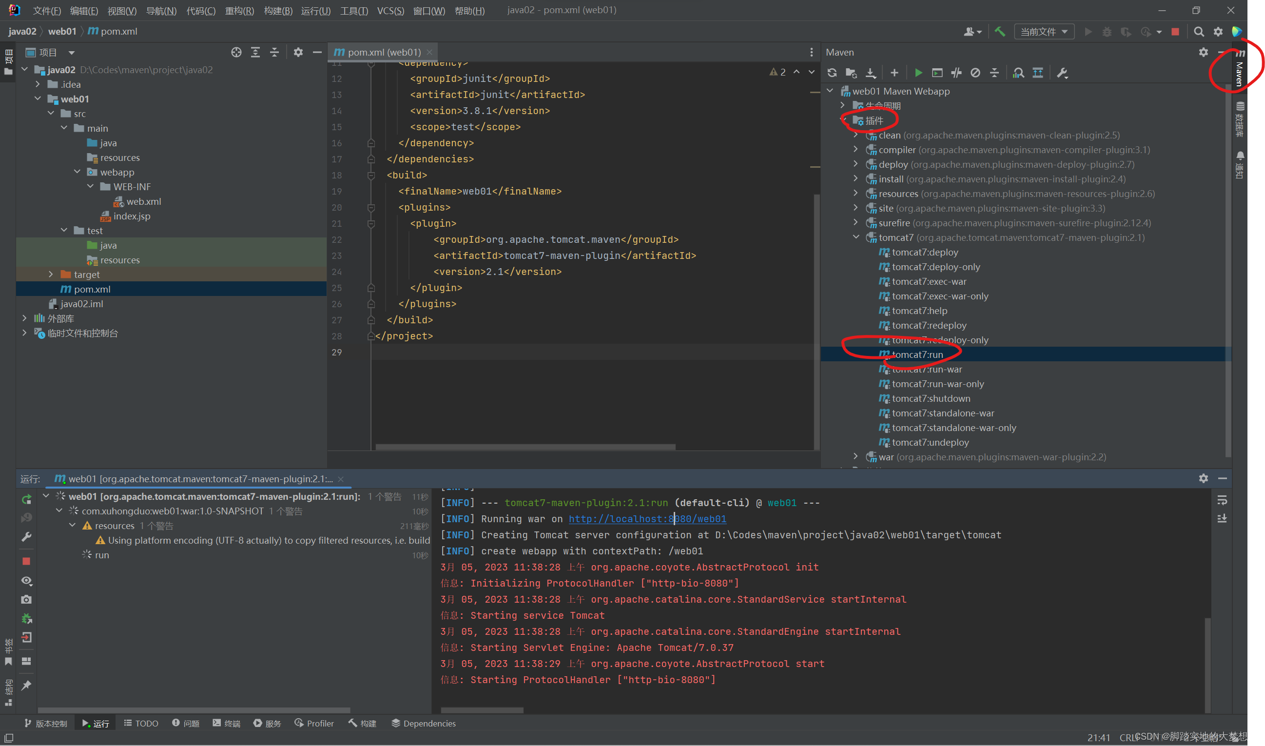Open Profiler tool window tab
Viewport: 1265px width, 746px height.
point(314,724)
